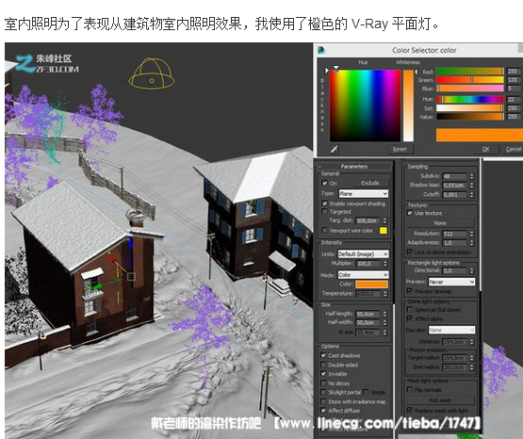Viewport: 523px width, 439px height.
Task: Click the Red value field showing 255
Action: click(x=513, y=72)
